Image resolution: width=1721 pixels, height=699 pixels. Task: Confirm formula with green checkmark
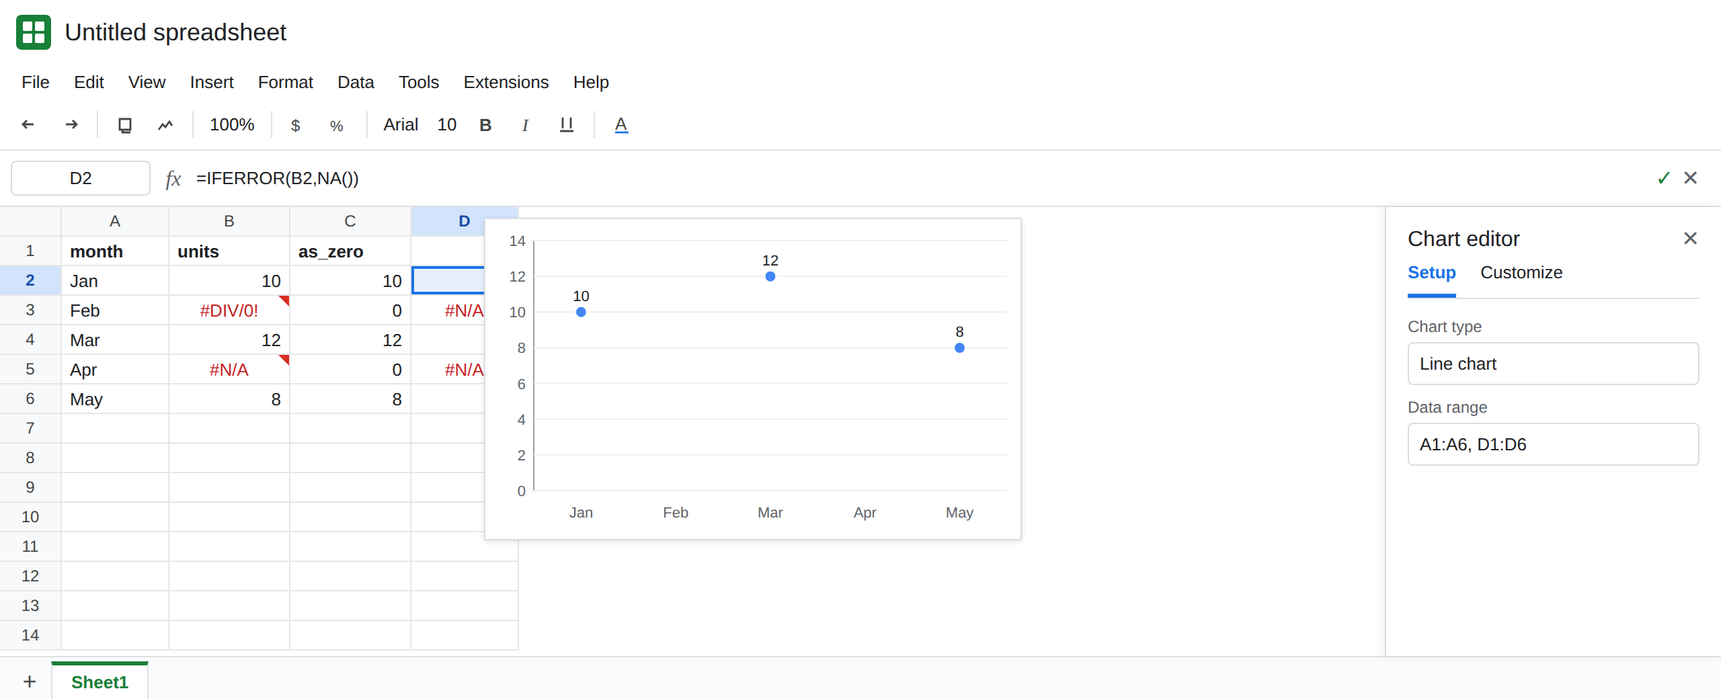tap(1664, 178)
